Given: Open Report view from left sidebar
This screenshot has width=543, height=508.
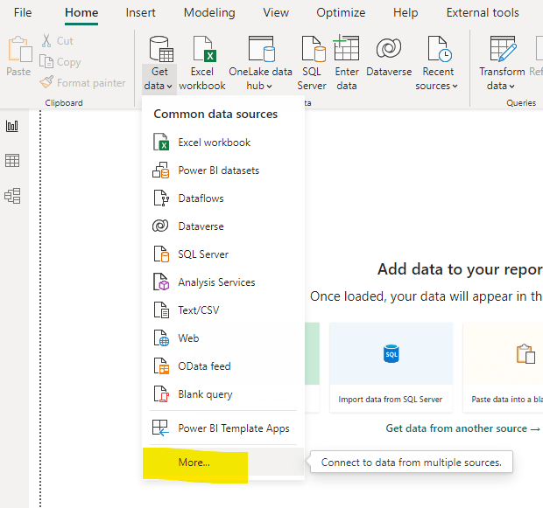Looking at the screenshot, I should (12, 126).
